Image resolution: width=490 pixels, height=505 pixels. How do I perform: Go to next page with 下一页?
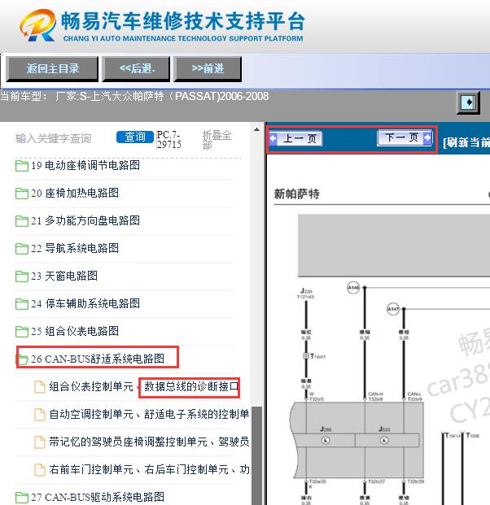pos(405,137)
